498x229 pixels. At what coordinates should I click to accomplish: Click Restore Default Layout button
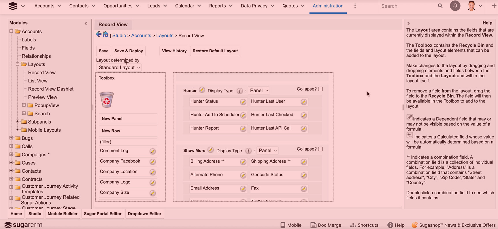(x=215, y=51)
